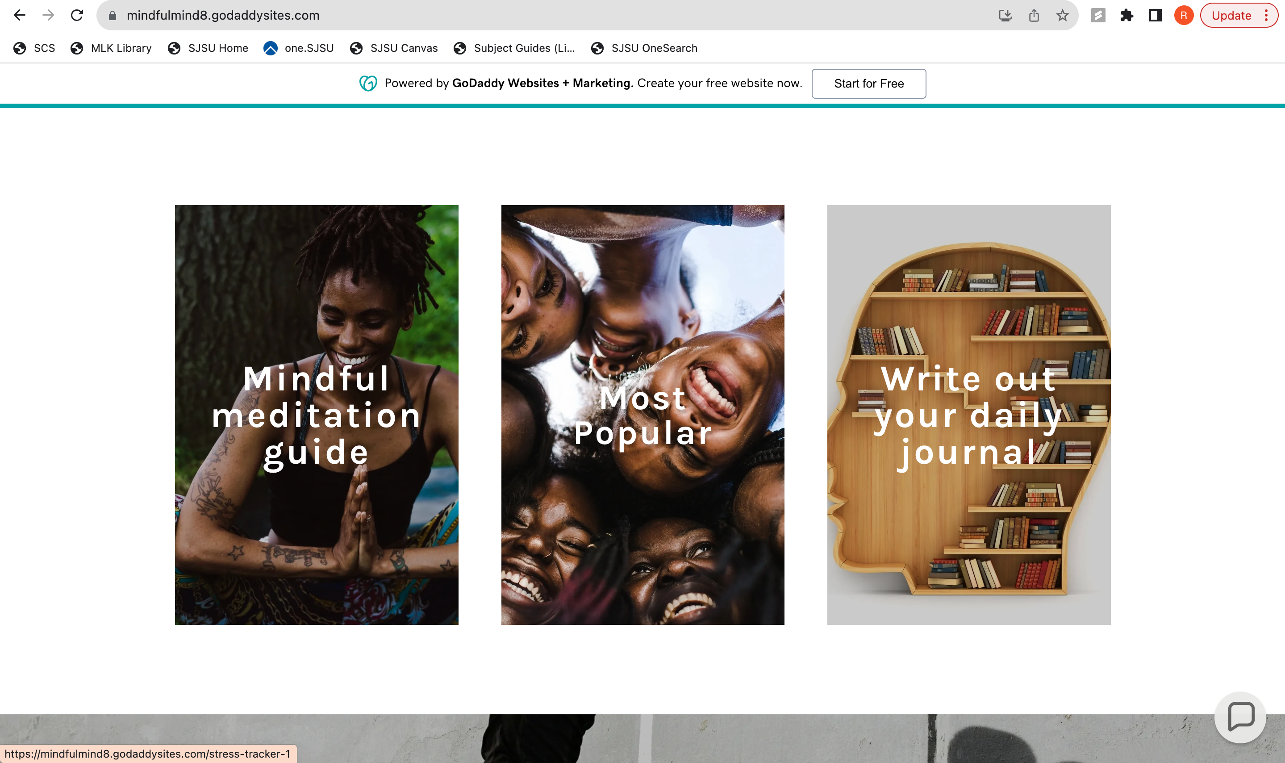Reload the current page
The width and height of the screenshot is (1285, 763).
pyautogui.click(x=77, y=16)
